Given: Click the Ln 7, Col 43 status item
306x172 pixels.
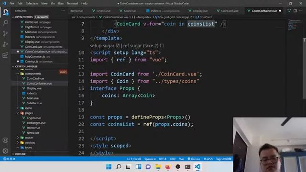Looking at the screenshot, I should [134, 159].
